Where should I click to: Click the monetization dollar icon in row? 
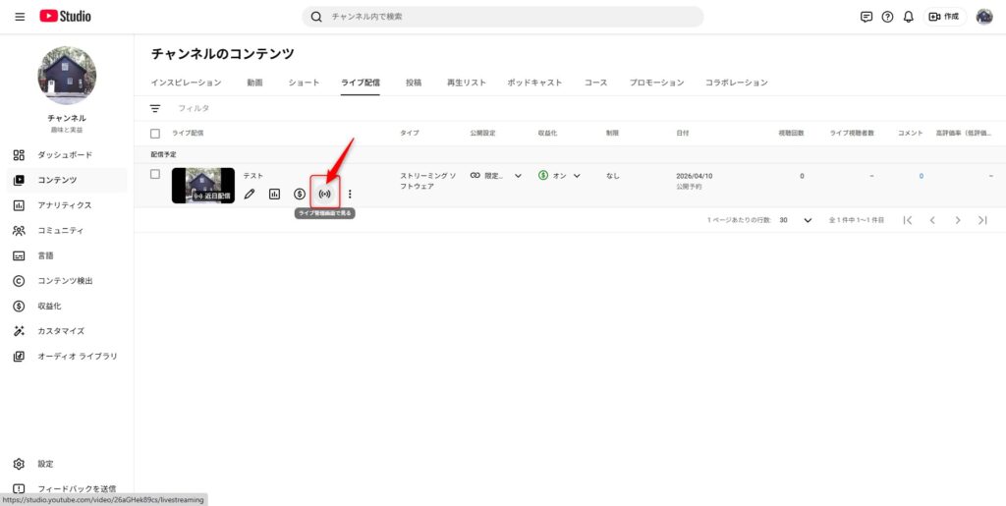pyautogui.click(x=300, y=194)
